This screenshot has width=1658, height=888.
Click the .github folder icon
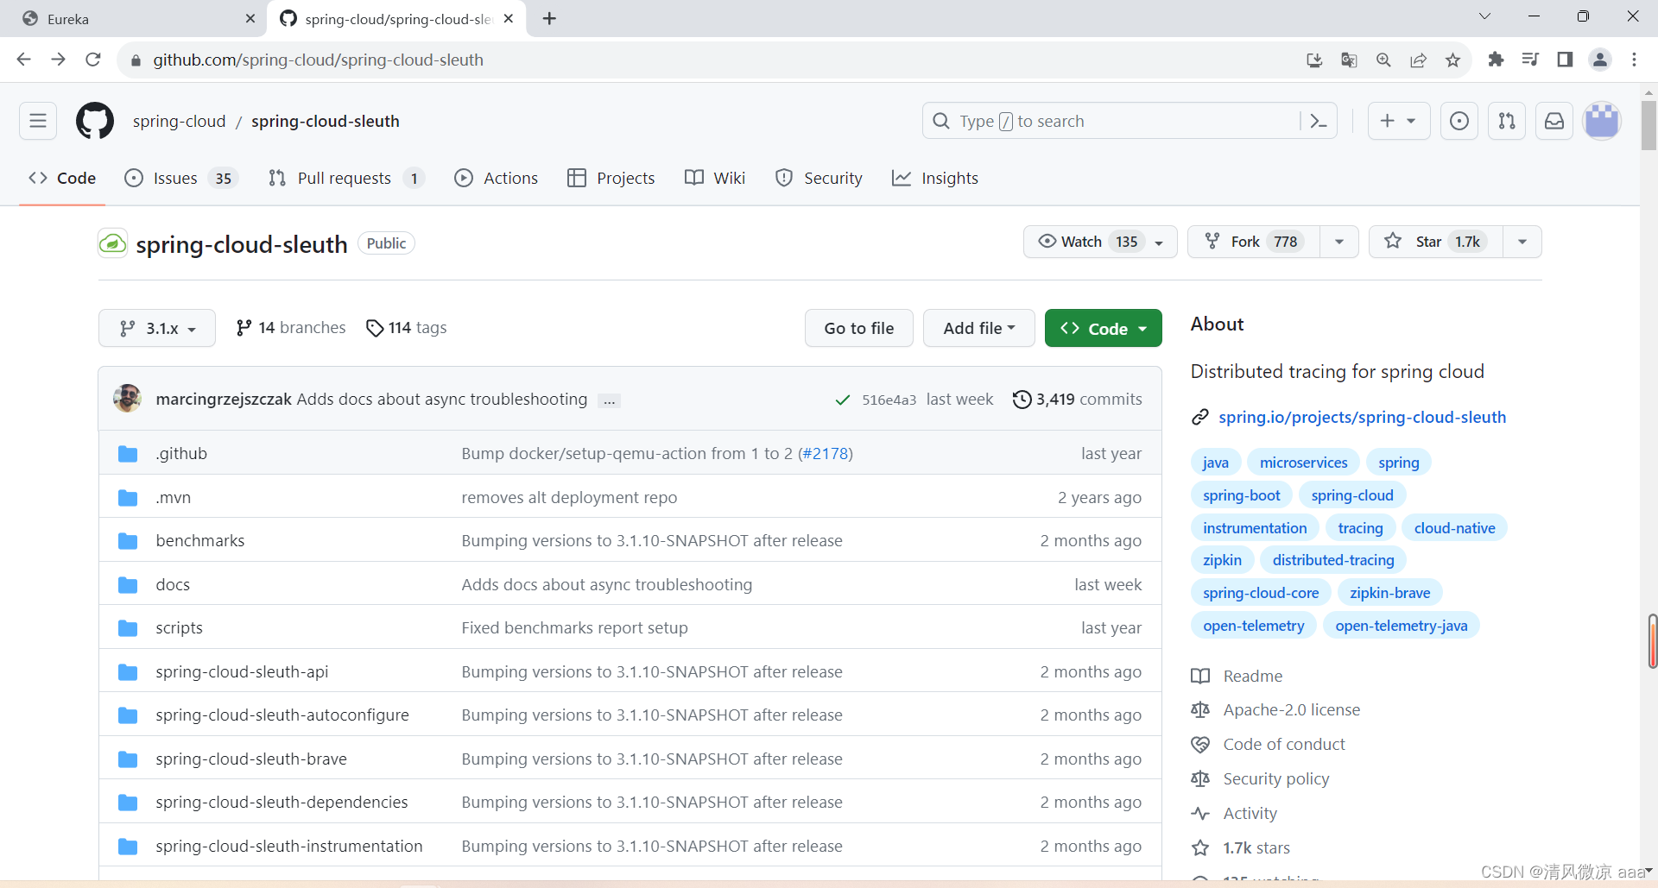click(128, 454)
